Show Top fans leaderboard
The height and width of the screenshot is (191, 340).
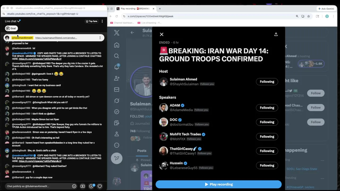[x=91, y=21]
